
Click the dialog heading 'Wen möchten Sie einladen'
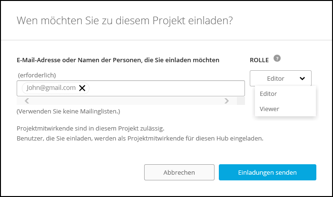126,20
